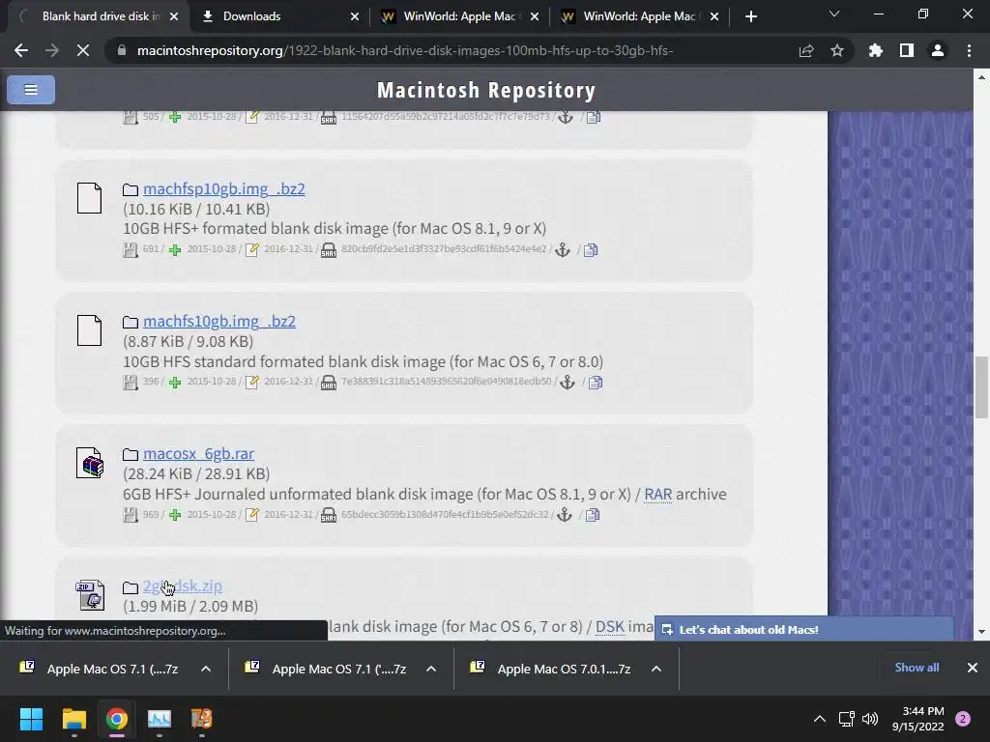Open Let's chat about old Macs widget
This screenshot has width=990, height=742.
coord(803,630)
